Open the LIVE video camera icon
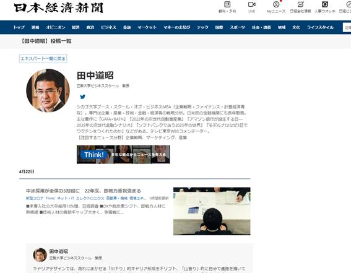The width and height of the screenshot is (351, 273). (251, 4)
